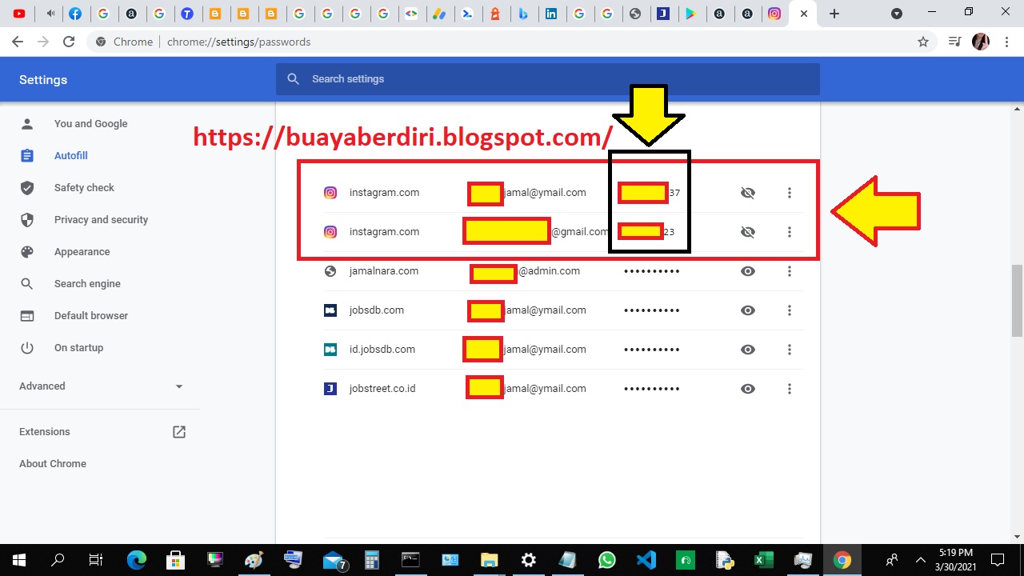Go to Privacy and security

pos(101,220)
